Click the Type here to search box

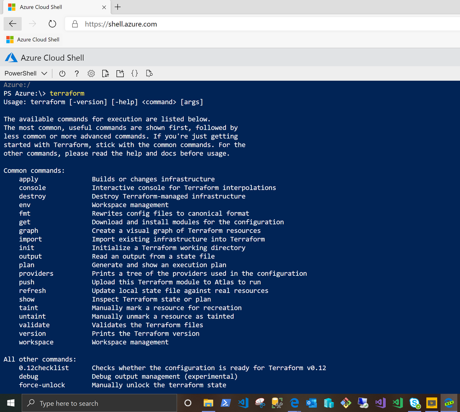pos(99,403)
